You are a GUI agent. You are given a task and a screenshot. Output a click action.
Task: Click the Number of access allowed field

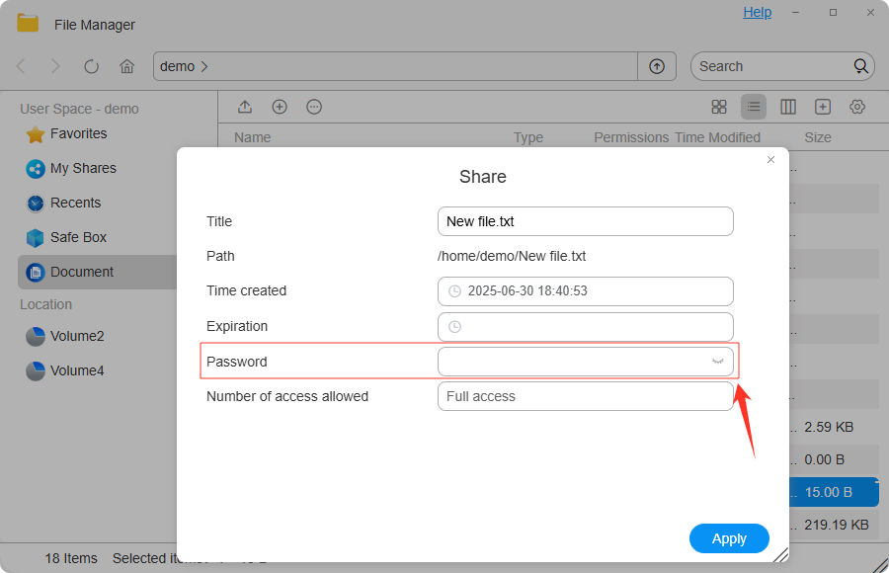[585, 396]
